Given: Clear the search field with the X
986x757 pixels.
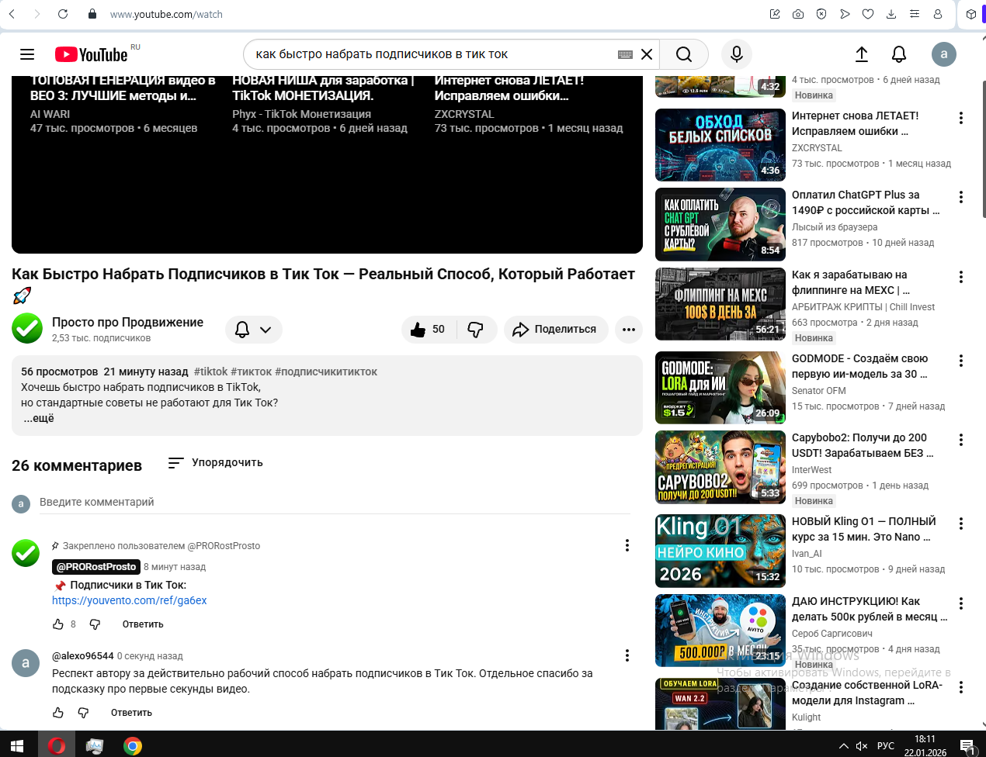Looking at the screenshot, I should 646,54.
